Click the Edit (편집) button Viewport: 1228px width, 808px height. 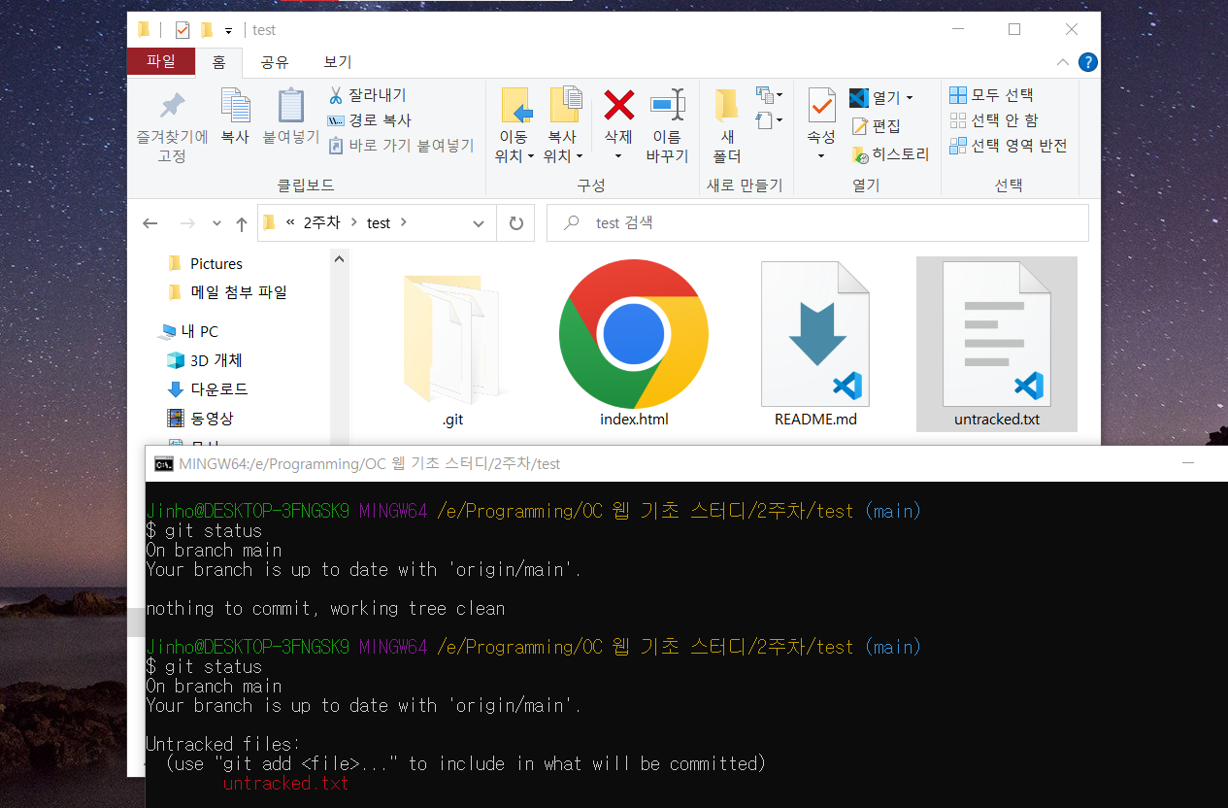pos(876,126)
